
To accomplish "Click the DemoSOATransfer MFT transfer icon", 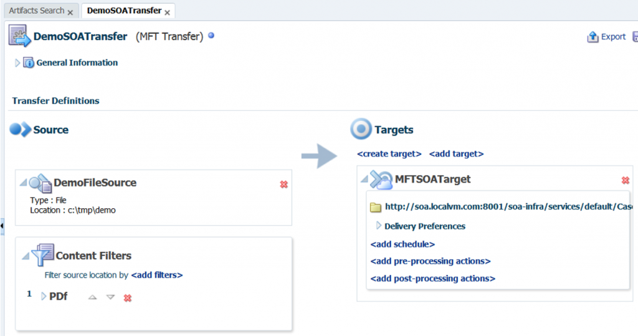I will point(19,36).
